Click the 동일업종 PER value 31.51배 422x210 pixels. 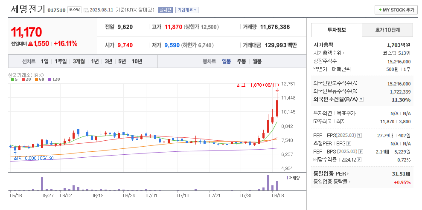pos(402,174)
